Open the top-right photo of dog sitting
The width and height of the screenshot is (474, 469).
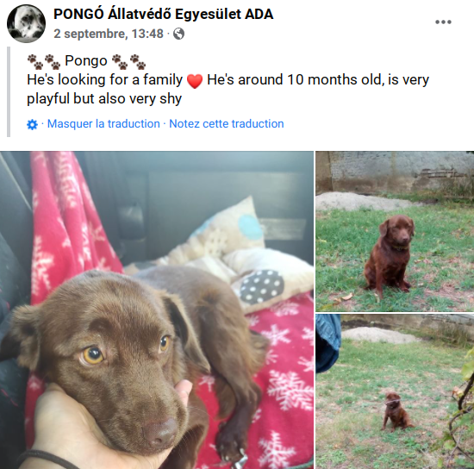395,231
